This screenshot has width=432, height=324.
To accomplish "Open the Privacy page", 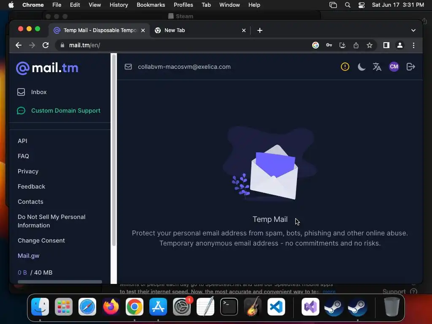I will (28, 171).
